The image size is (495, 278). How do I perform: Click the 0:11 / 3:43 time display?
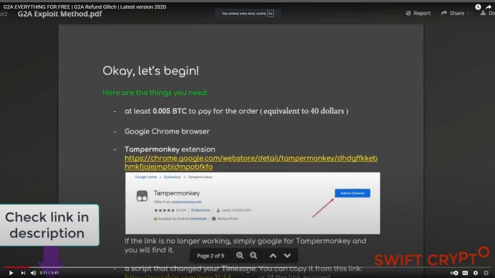[49, 273]
